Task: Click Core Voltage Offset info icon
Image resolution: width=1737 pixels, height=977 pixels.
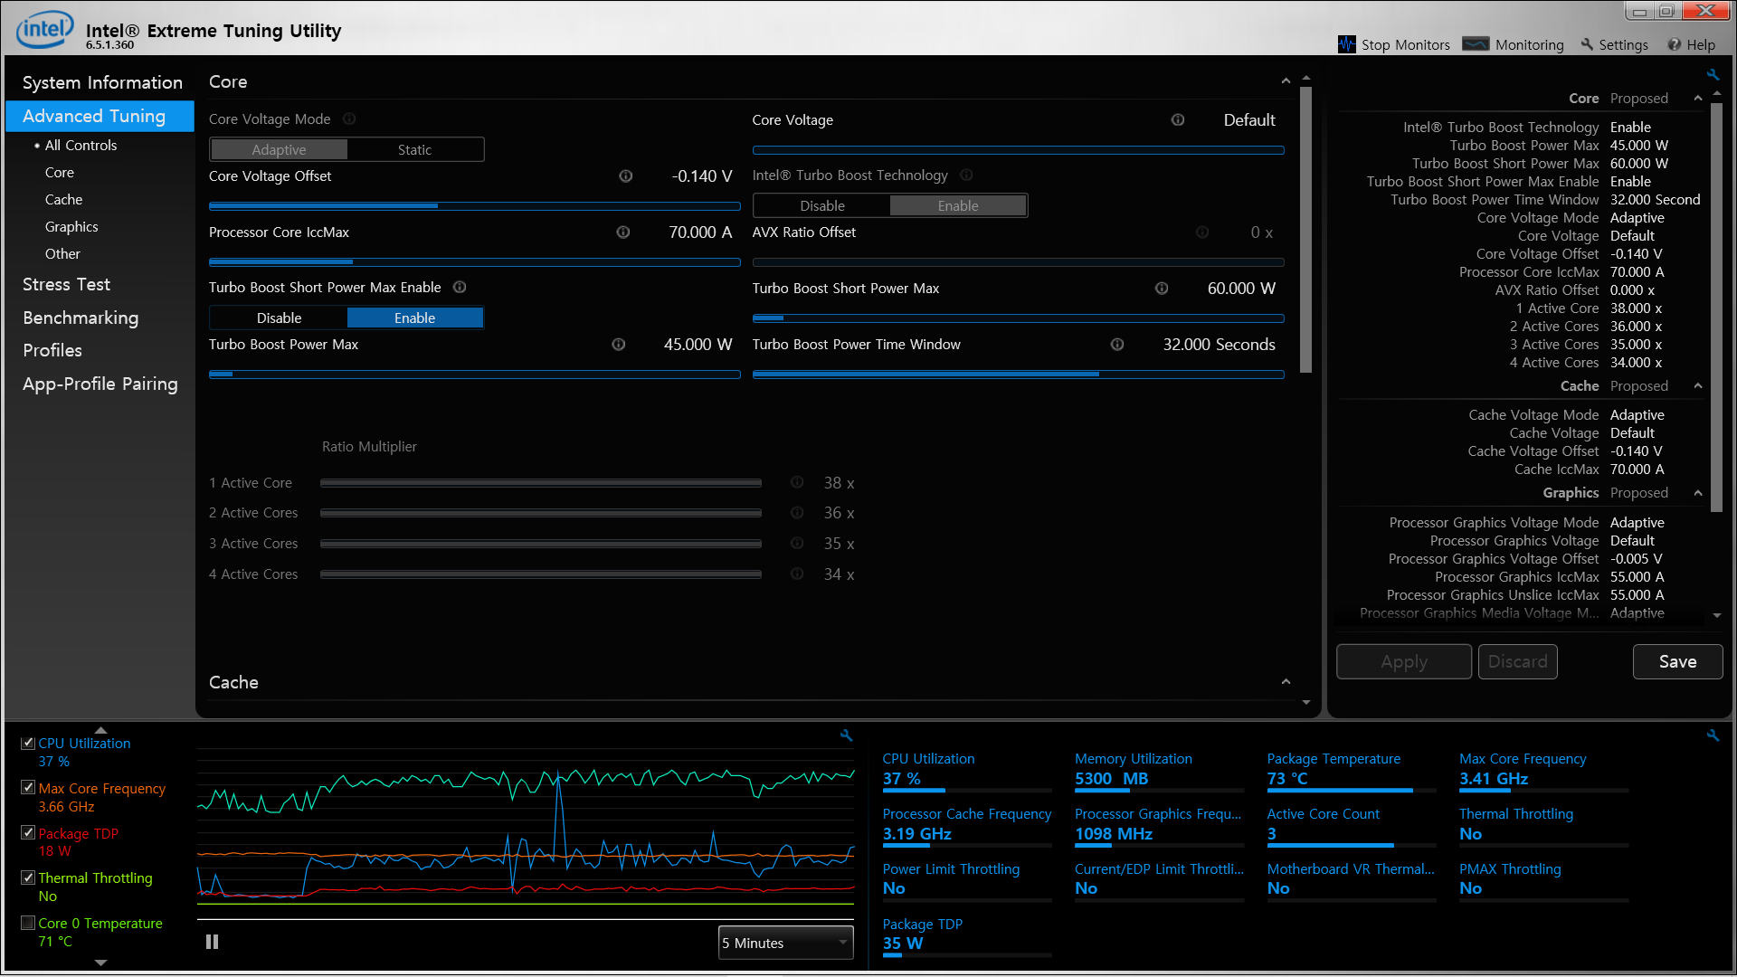Action: (x=625, y=176)
